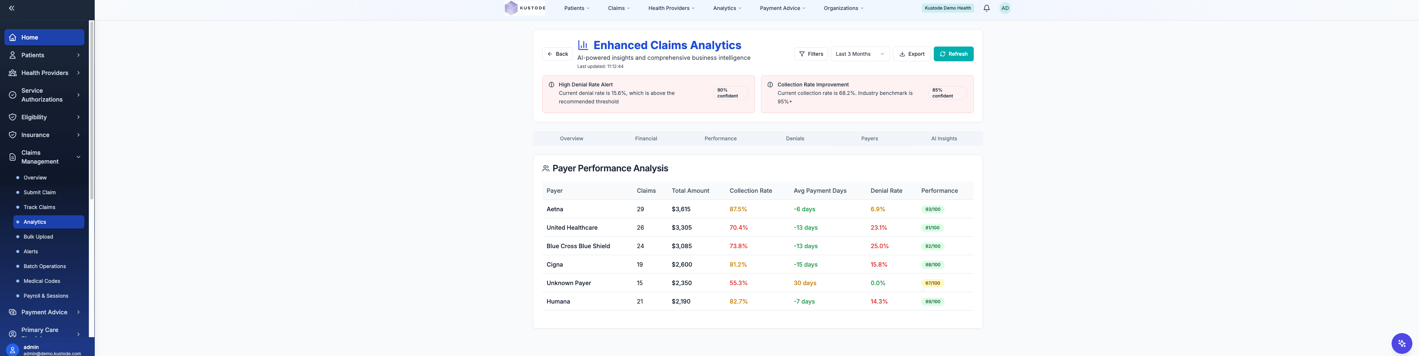Open the Filters panel
1419x356 pixels.
coord(811,53)
